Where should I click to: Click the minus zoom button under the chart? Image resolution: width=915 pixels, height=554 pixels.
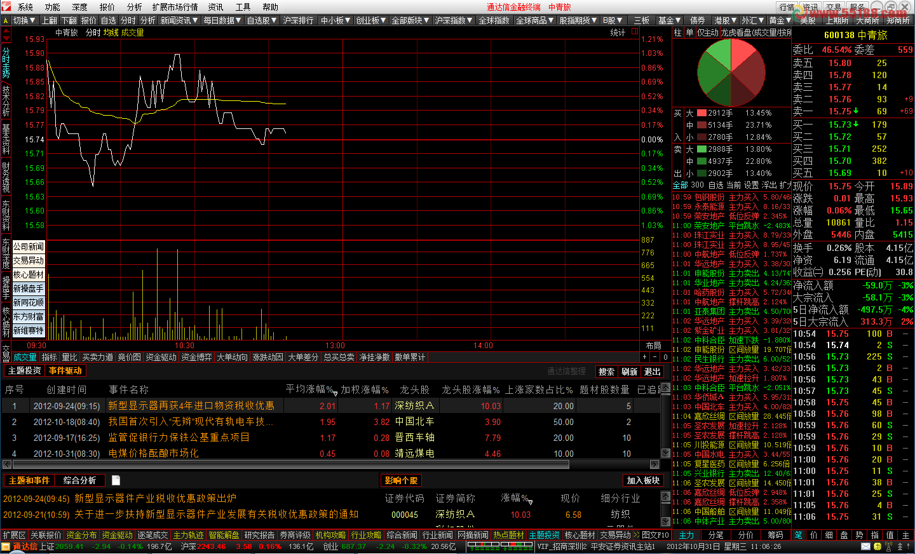pos(655,357)
